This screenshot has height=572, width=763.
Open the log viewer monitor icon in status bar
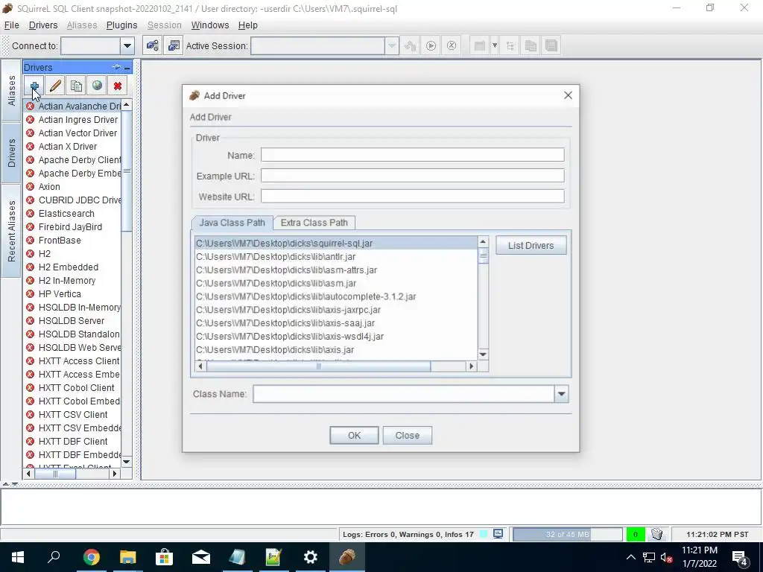pyautogui.click(x=498, y=534)
